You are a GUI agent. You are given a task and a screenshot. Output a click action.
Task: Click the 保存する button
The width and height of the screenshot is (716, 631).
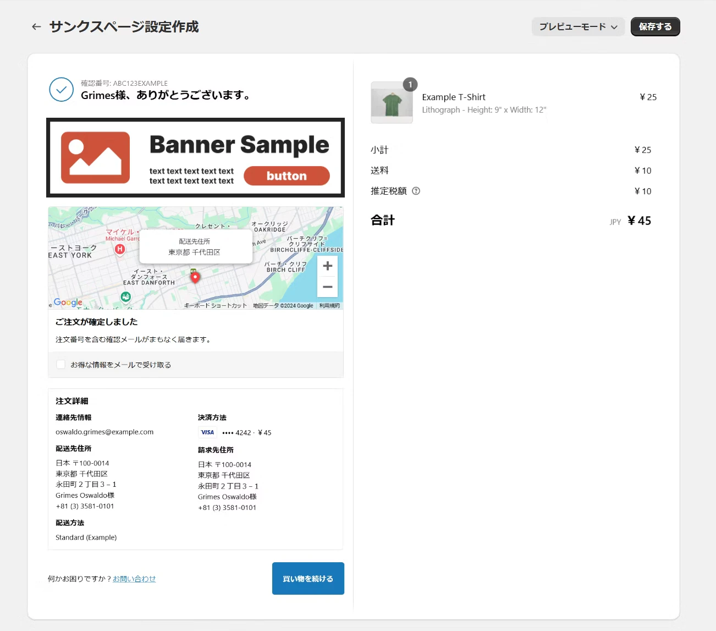click(655, 26)
